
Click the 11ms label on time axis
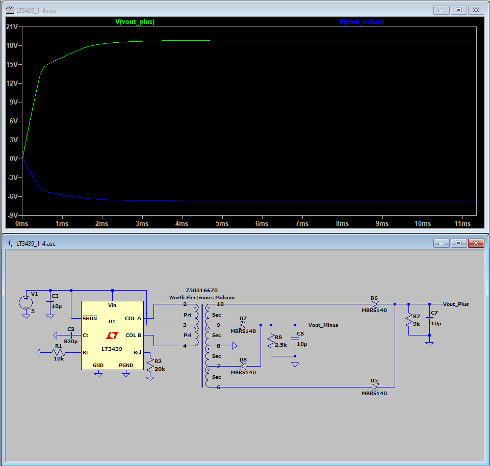click(x=462, y=223)
